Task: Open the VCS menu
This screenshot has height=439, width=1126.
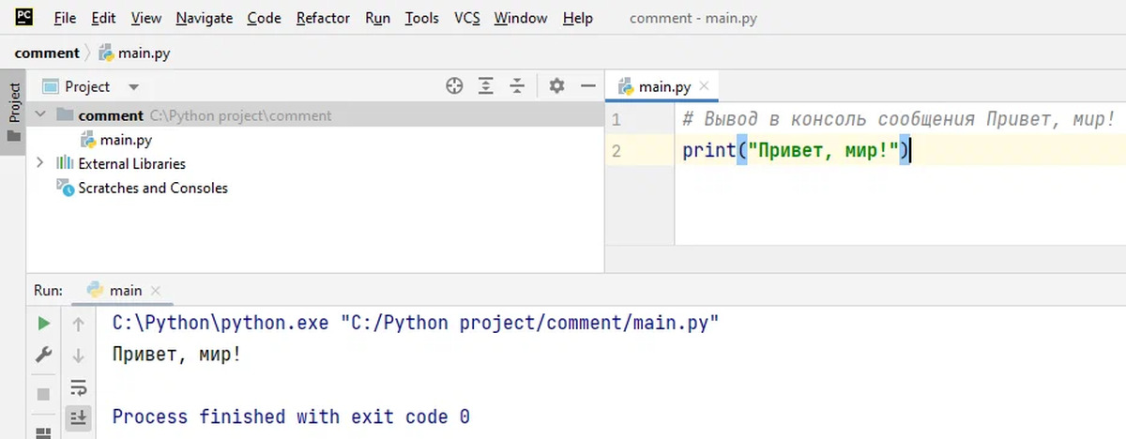Action: pyautogui.click(x=466, y=18)
